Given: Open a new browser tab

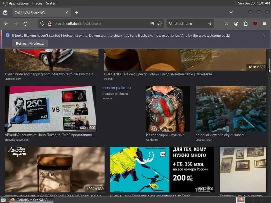Looking at the screenshot, I should tap(76, 13).
